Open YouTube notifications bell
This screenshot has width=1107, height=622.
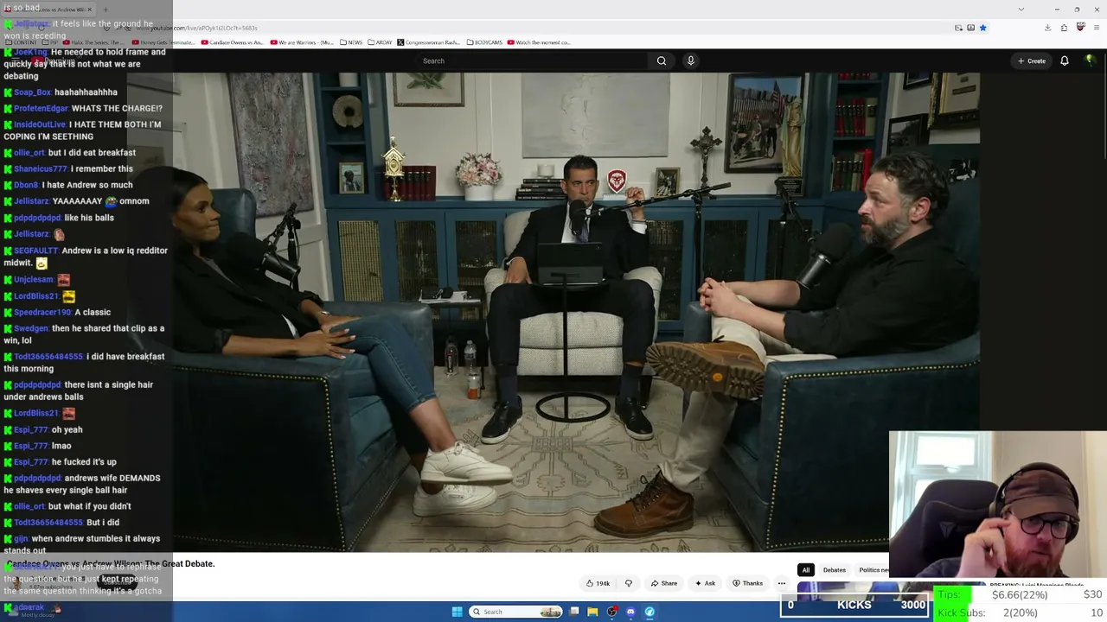click(1065, 60)
